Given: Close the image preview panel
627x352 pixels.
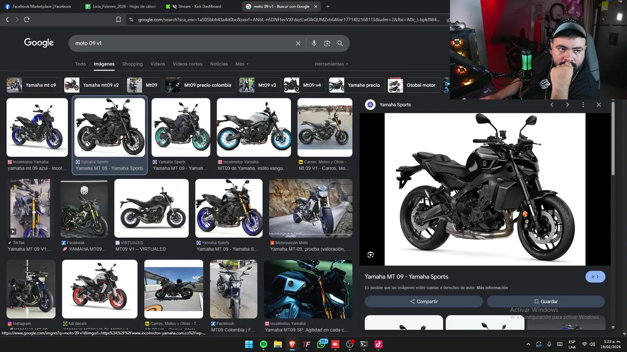Looking at the screenshot, I should tap(599, 105).
